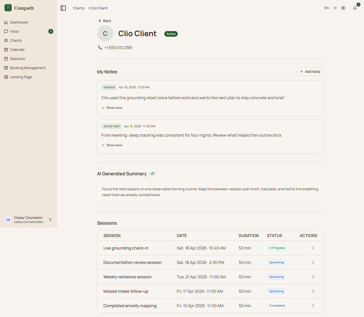Click the Back link
The image size is (364, 317).
pos(105,21)
